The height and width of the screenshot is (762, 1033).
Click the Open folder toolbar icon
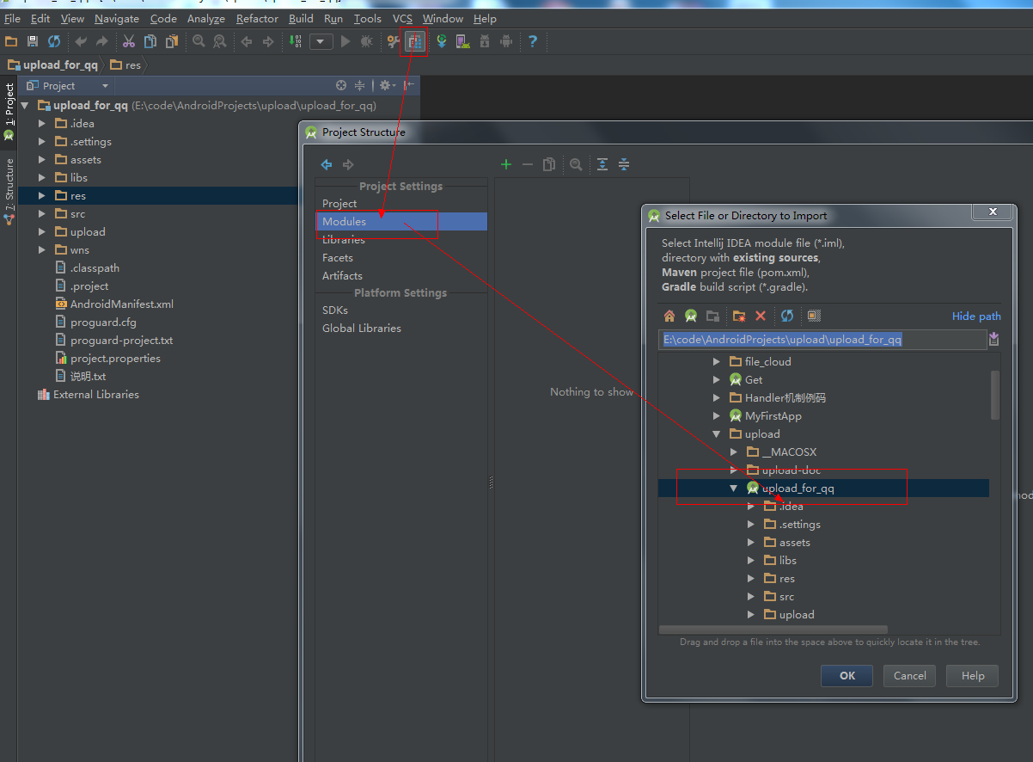pyautogui.click(x=11, y=41)
